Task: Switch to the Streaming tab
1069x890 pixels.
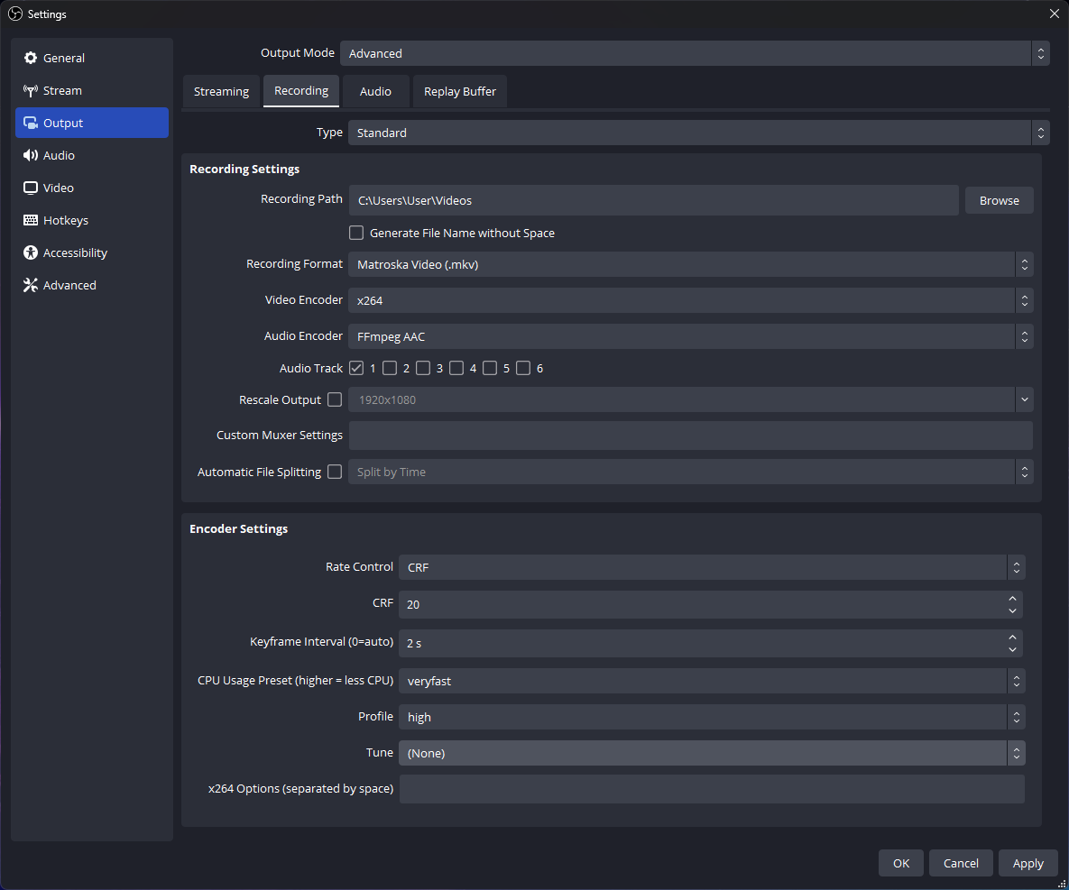Action: [221, 91]
